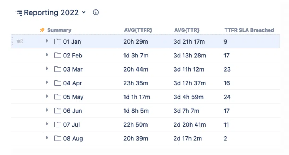Click the folder icon for 03 Mar
The height and width of the screenshot is (155, 289).
click(x=58, y=69)
